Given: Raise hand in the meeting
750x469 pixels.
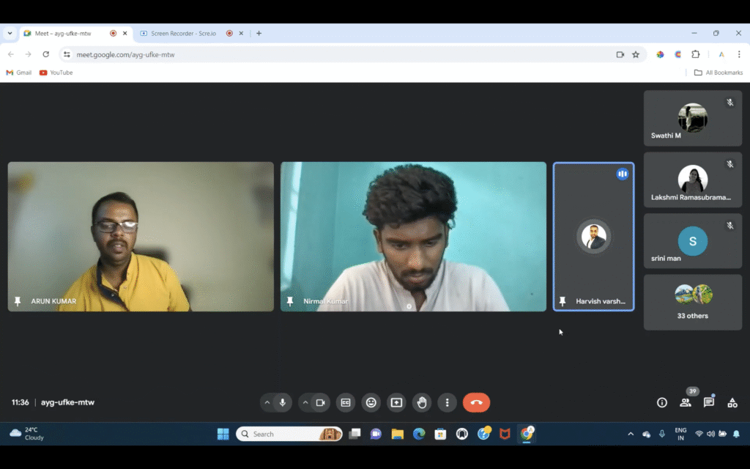Looking at the screenshot, I should (422, 402).
